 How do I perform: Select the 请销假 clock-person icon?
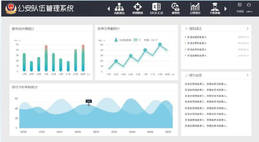tap(175, 7)
